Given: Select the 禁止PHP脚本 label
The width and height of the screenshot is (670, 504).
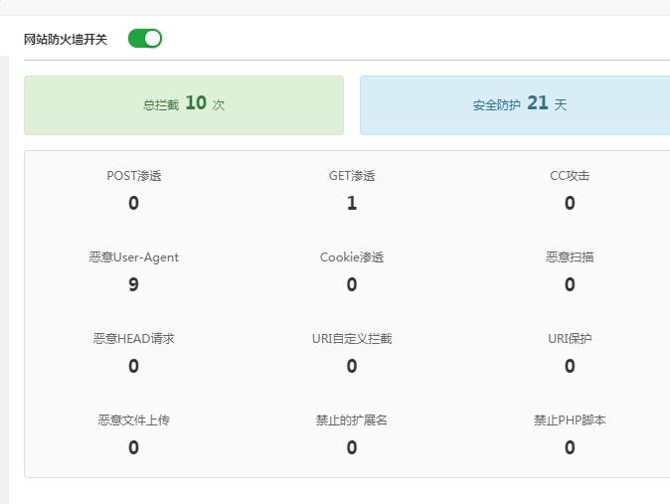Looking at the screenshot, I should pyautogui.click(x=570, y=420).
